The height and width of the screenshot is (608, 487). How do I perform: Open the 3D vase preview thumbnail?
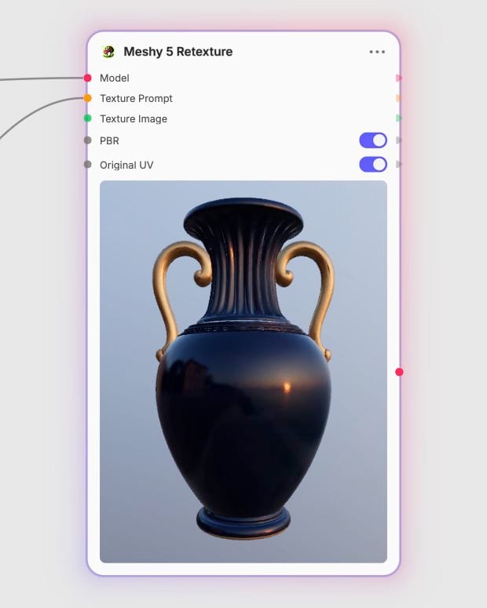(243, 372)
